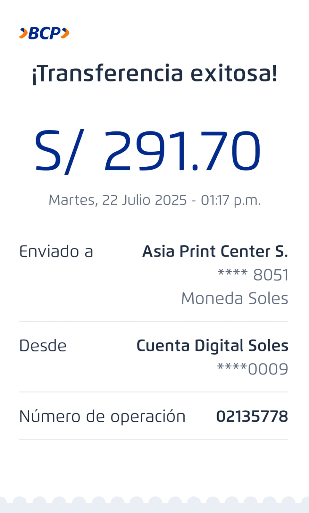The height and width of the screenshot is (513, 309).
Task: Click the left orange chevron in BCP logo
Action: click(23, 33)
